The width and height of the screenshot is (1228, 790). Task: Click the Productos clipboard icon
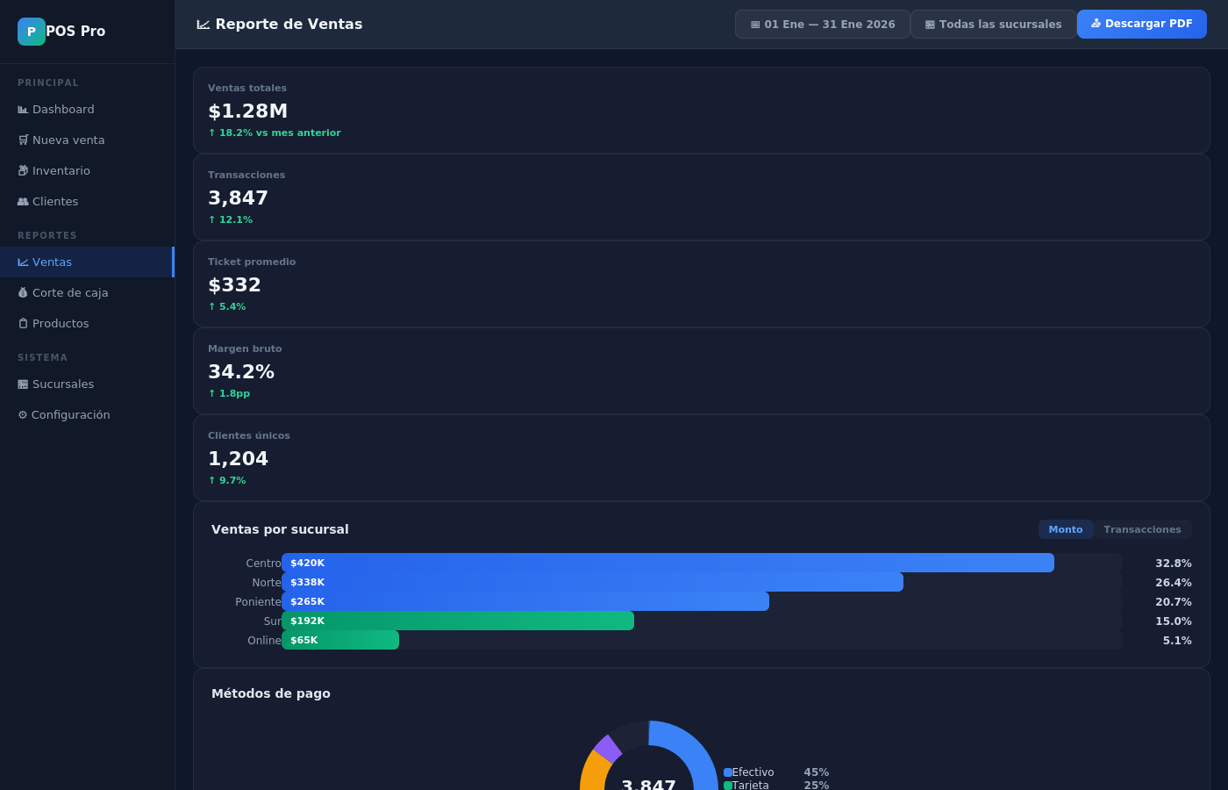[x=23, y=324]
